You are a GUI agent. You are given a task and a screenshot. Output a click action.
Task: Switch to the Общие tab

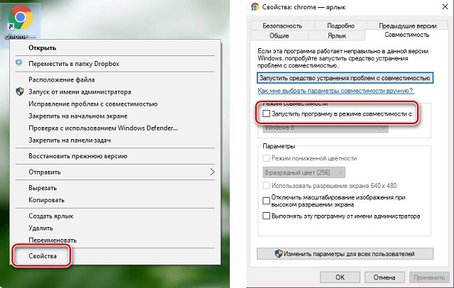pos(279,35)
